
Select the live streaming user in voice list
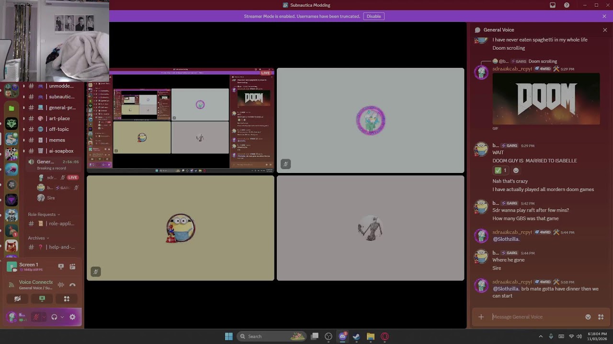tap(57, 178)
